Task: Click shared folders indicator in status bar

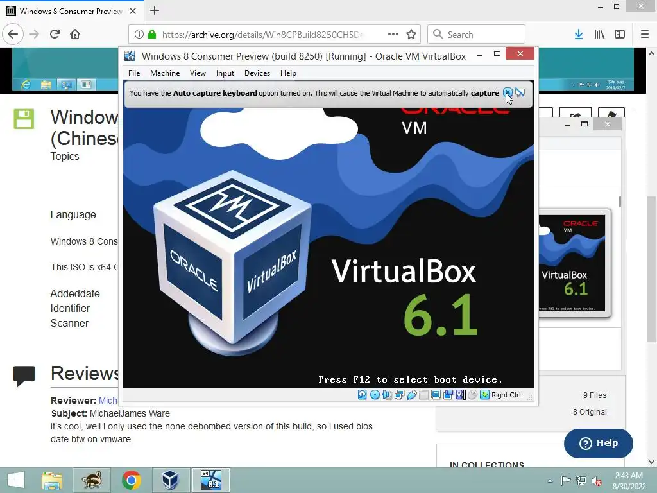Action: point(423,395)
